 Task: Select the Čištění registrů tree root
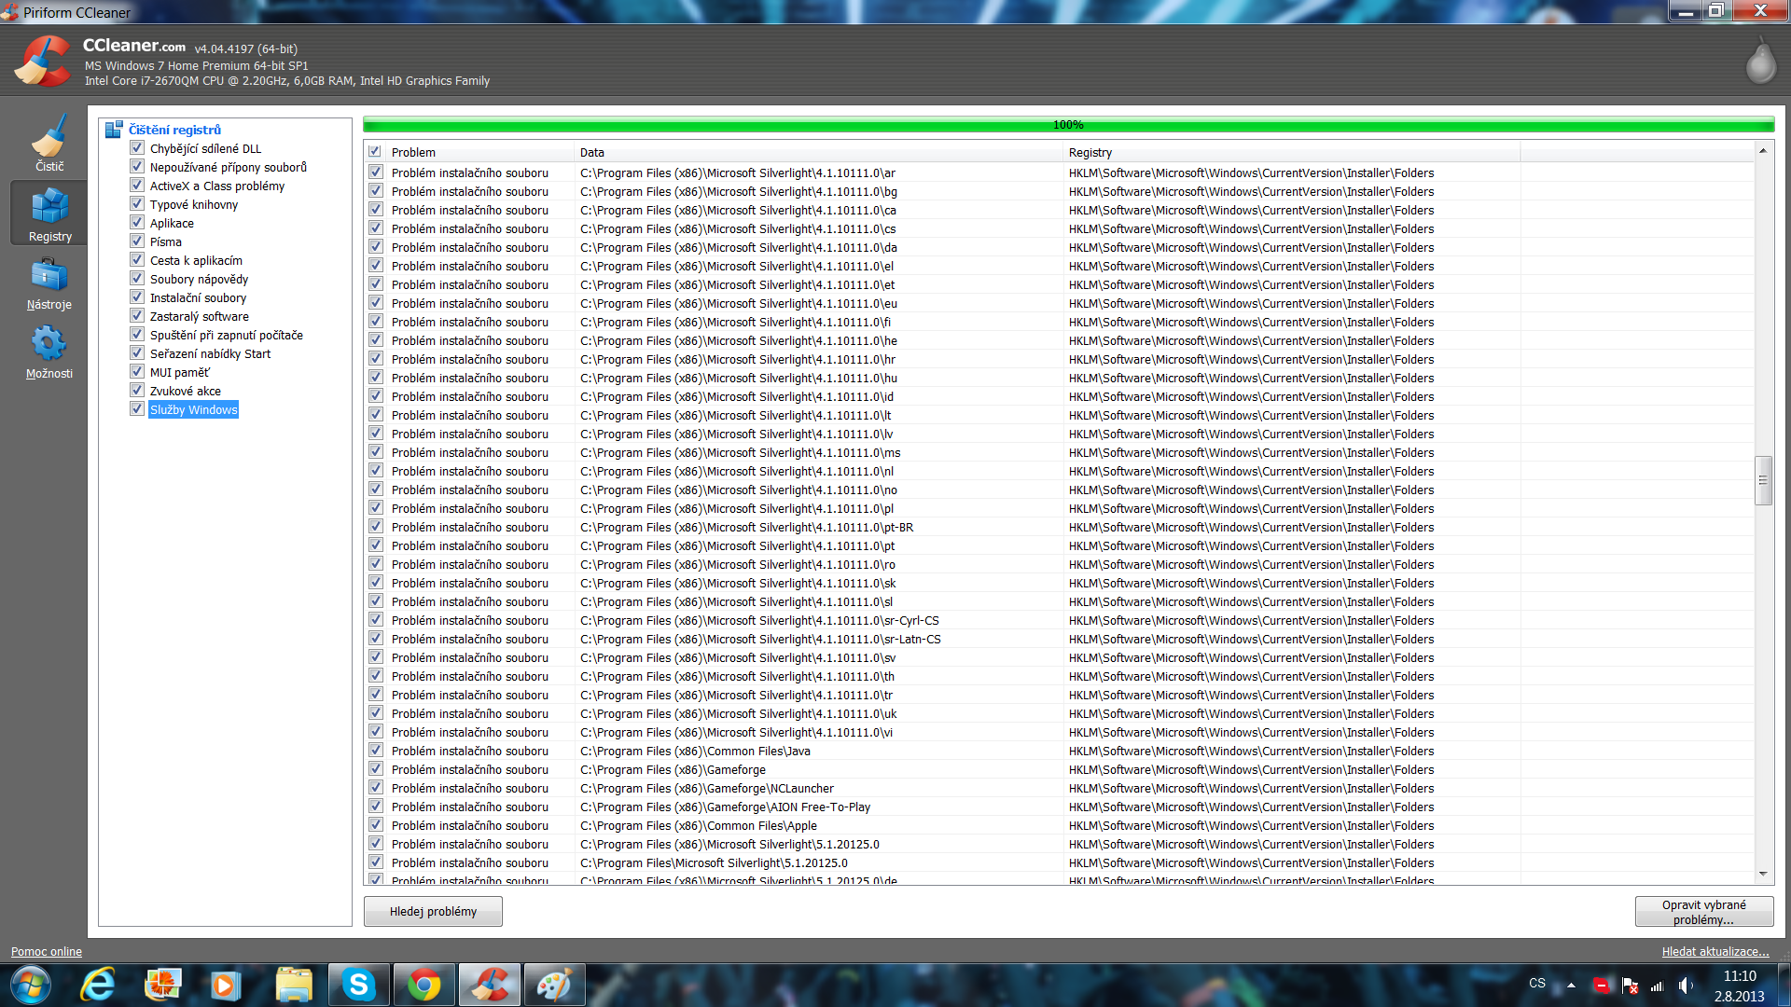pyautogui.click(x=174, y=130)
